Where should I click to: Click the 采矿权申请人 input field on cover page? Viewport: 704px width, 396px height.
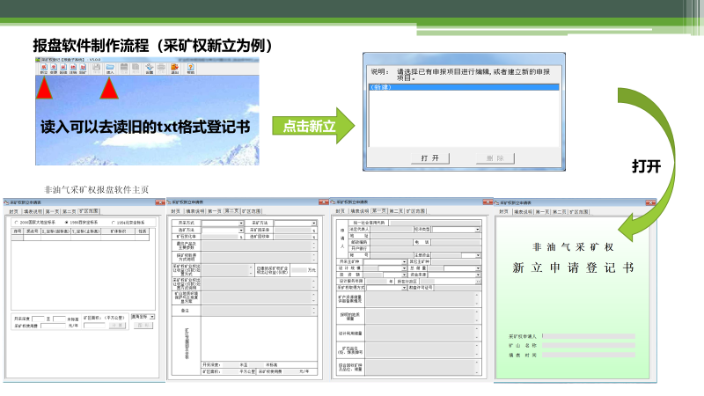tap(588, 336)
